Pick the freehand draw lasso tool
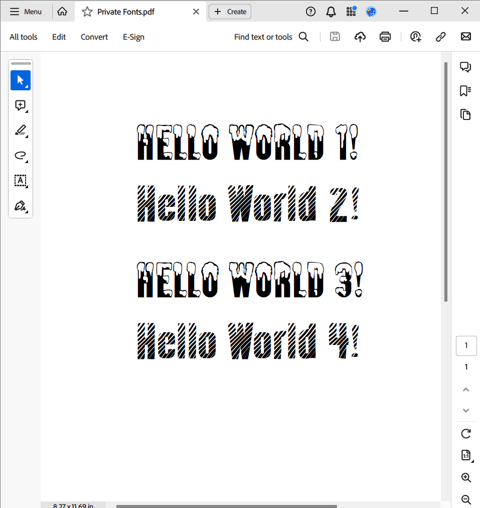Screen dimensions: 480x508 point(21,156)
